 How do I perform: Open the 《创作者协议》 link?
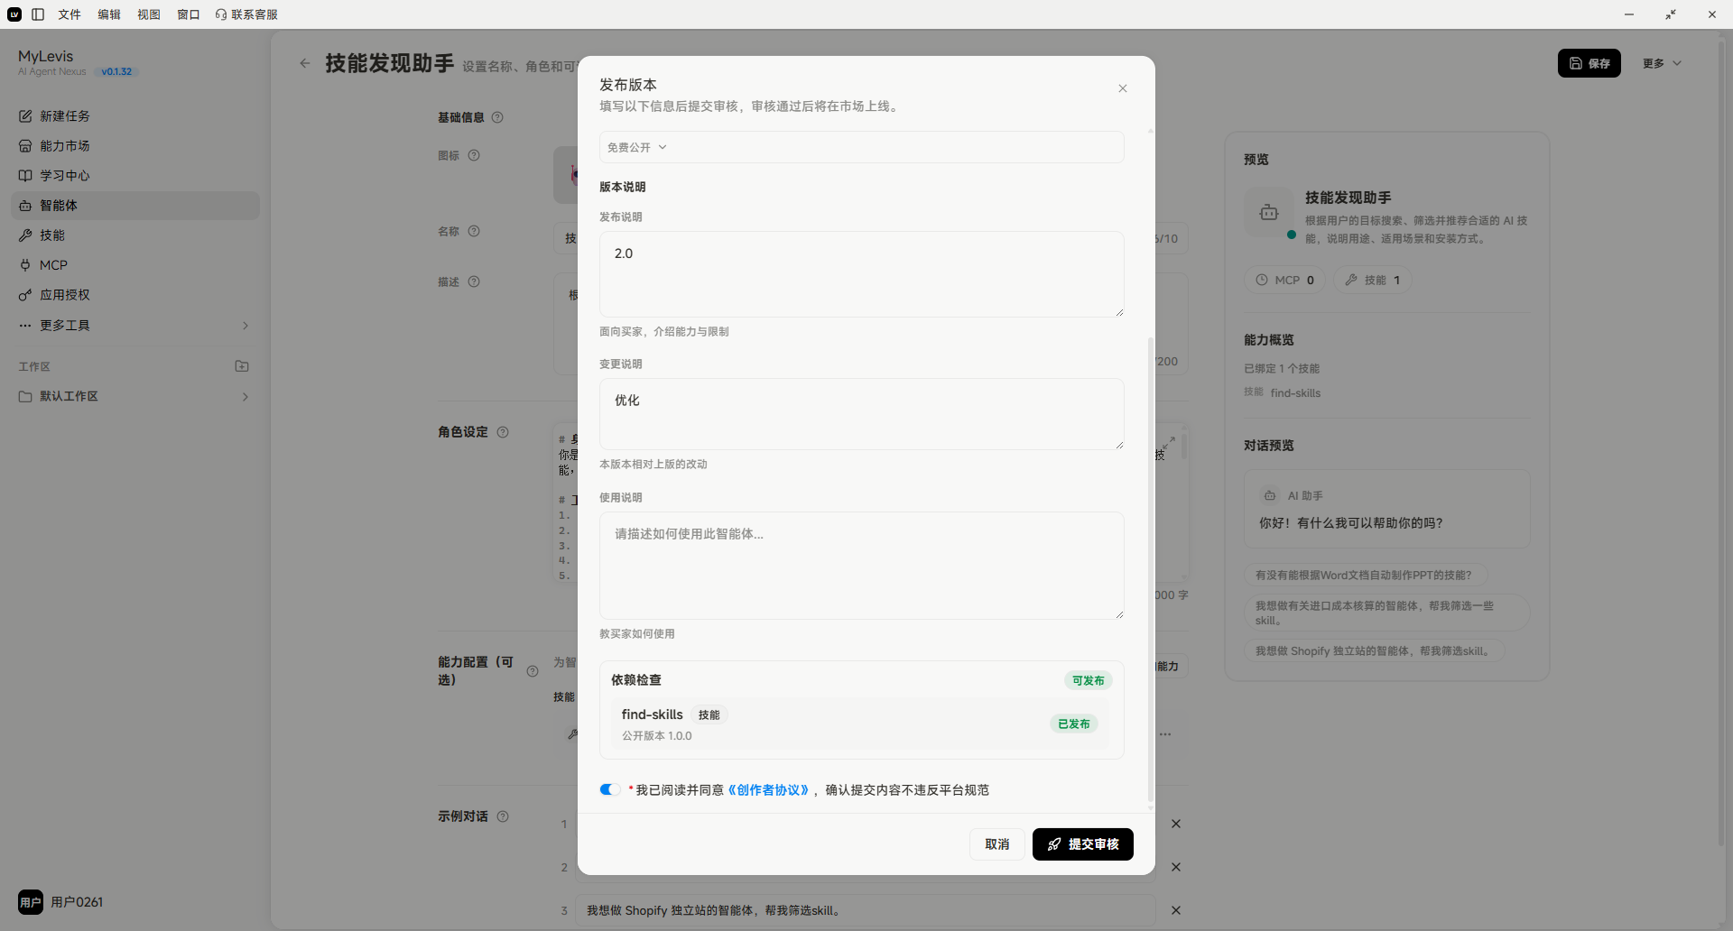[x=768, y=790]
